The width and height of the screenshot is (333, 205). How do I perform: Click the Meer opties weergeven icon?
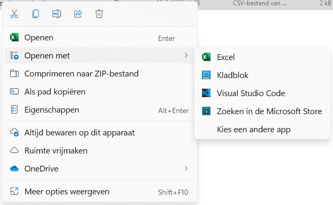click(x=14, y=191)
